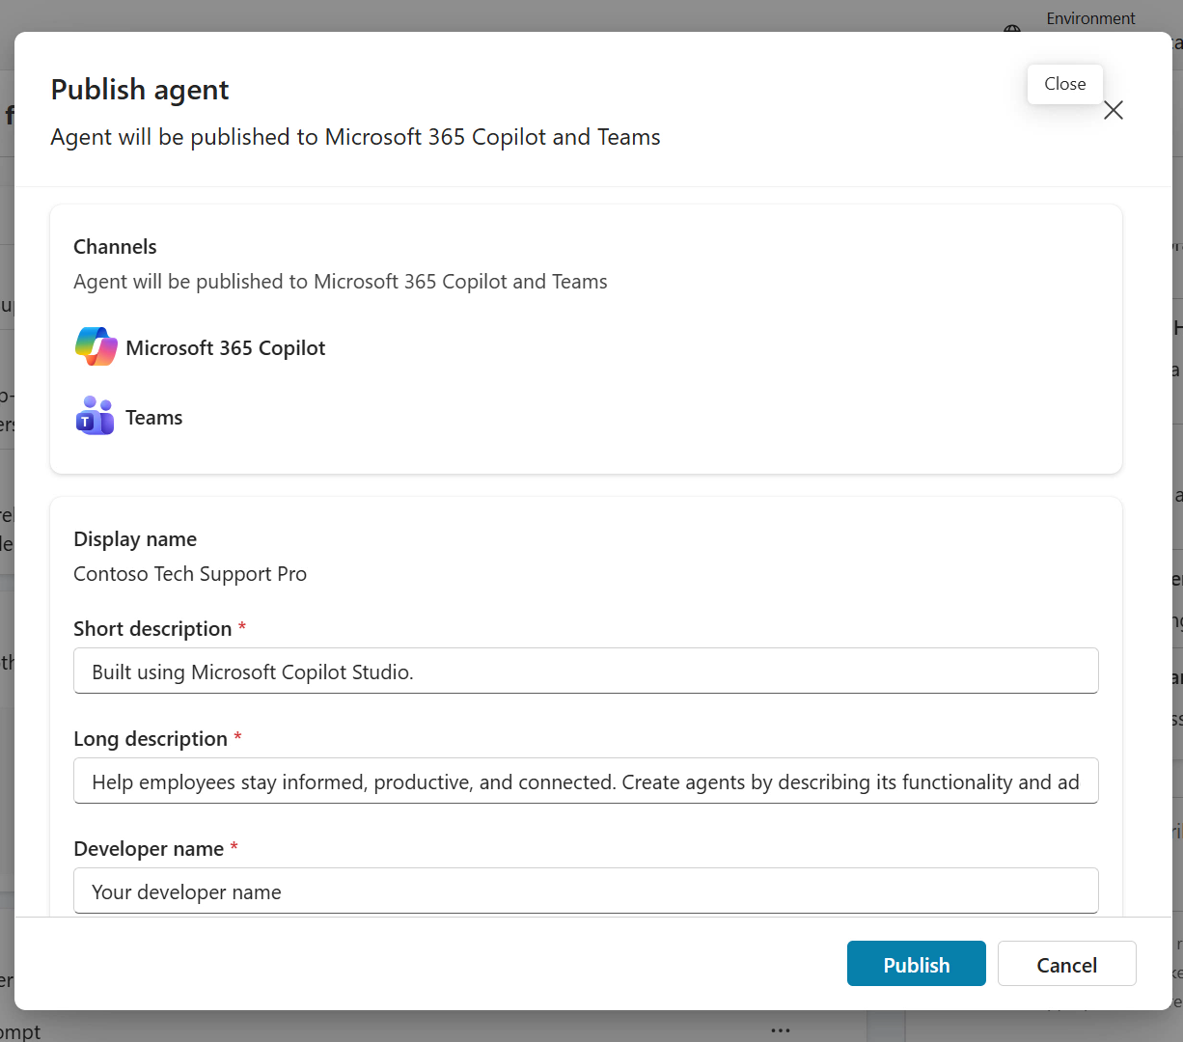Click the Close tooltip near the X

pyautogui.click(x=1064, y=84)
